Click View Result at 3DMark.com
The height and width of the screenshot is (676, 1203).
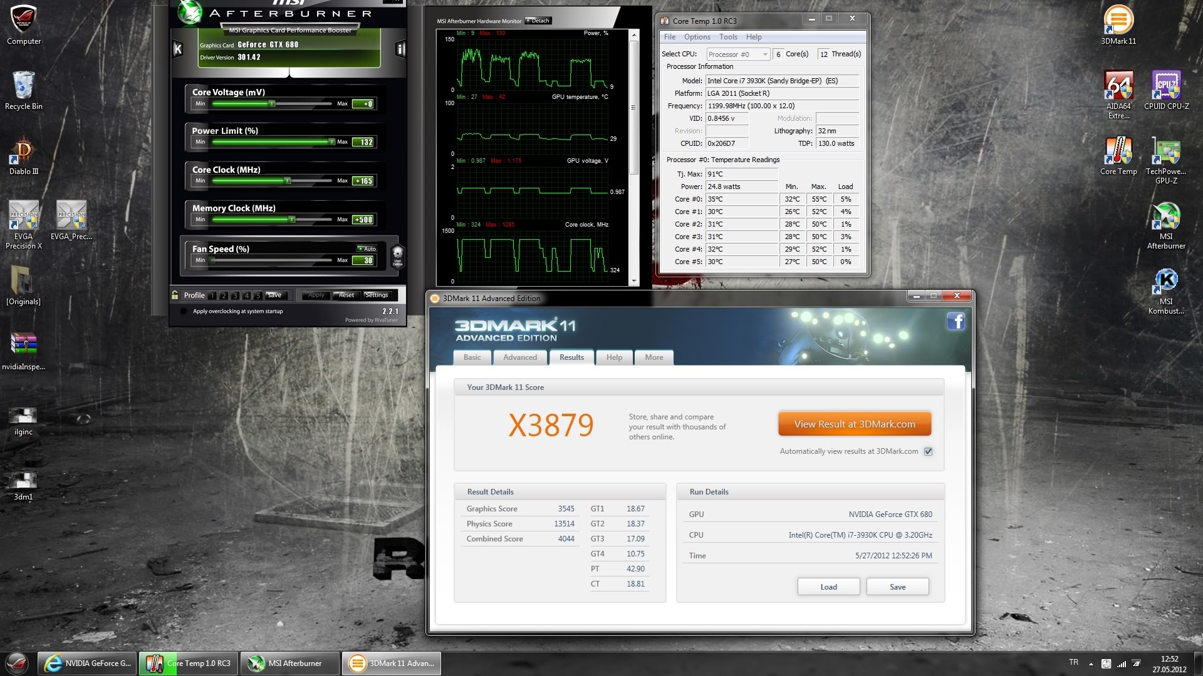[x=855, y=424]
